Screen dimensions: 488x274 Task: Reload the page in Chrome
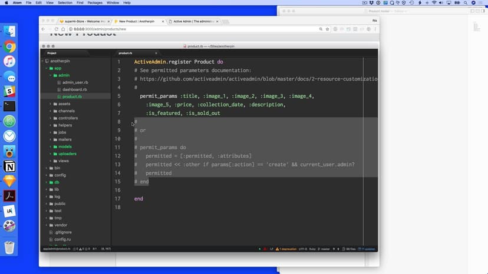point(58,29)
